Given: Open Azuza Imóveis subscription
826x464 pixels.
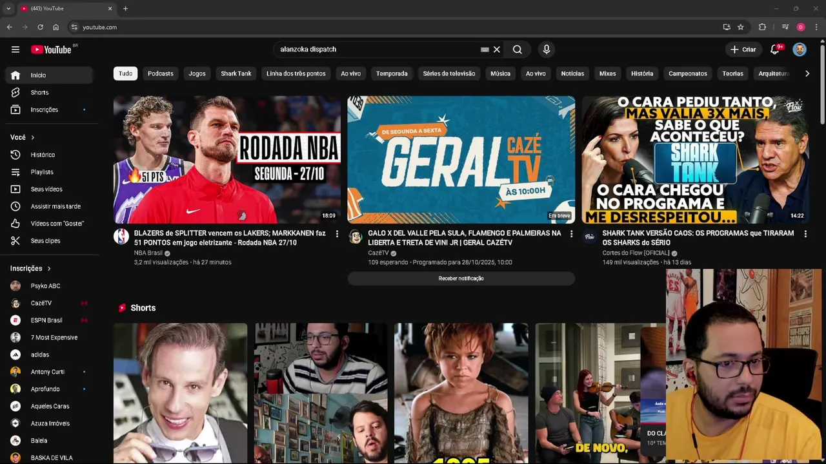Looking at the screenshot, I should click(49, 423).
